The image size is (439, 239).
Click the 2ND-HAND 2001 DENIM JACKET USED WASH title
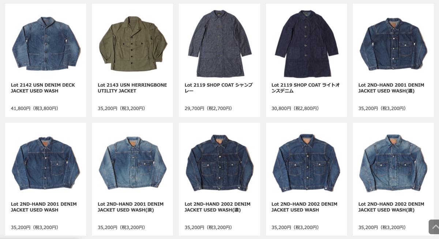44,207
